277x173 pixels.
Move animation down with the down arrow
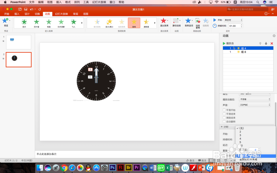[266, 43]
